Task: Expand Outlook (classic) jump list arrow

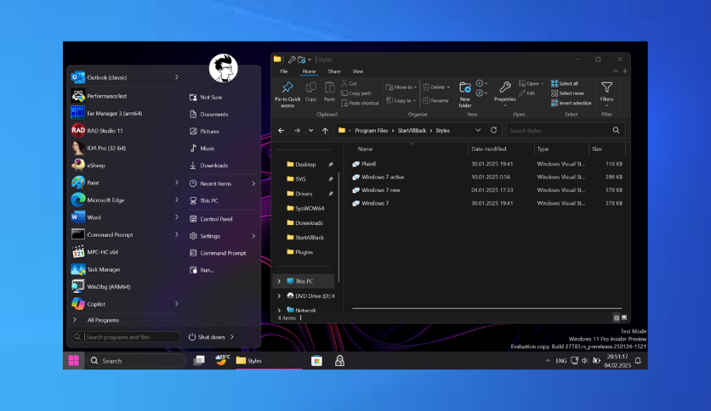Action: 176,77
